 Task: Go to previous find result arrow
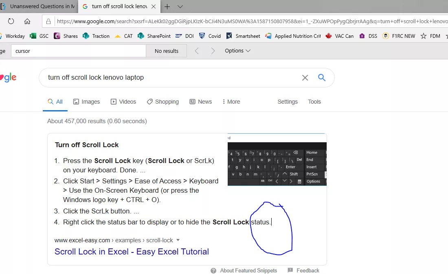[197, 51]
